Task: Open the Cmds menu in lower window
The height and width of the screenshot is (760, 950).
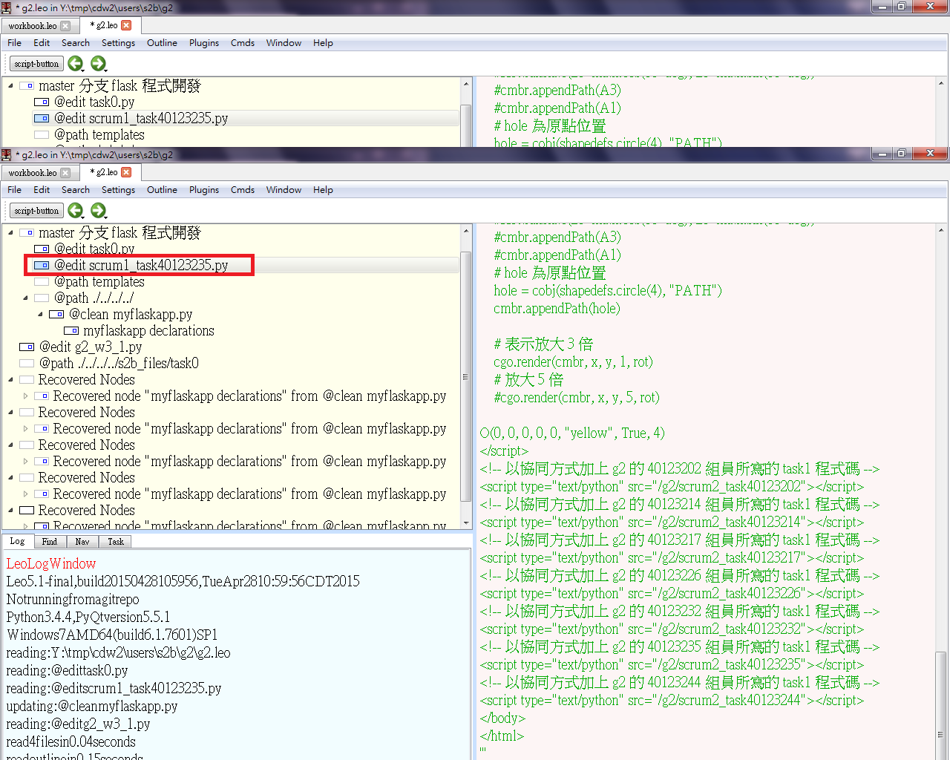Action: pos(243,190)
